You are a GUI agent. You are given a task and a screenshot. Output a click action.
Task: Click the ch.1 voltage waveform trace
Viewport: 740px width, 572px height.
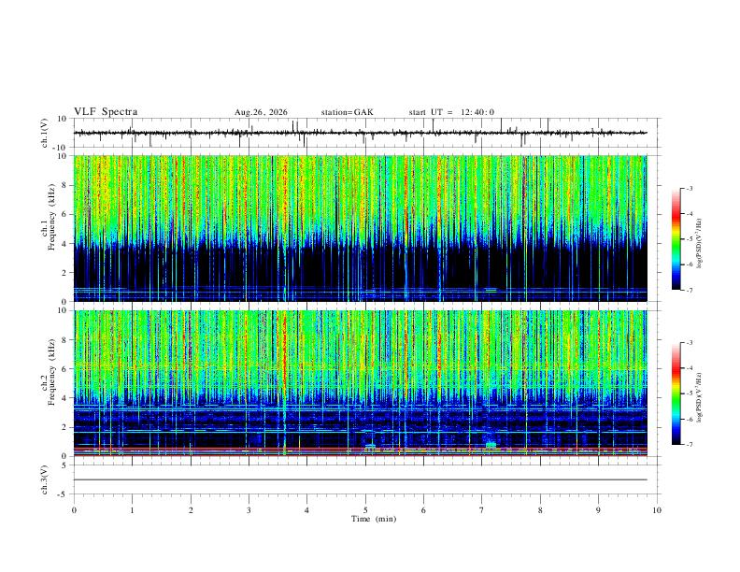click(360, 133)
